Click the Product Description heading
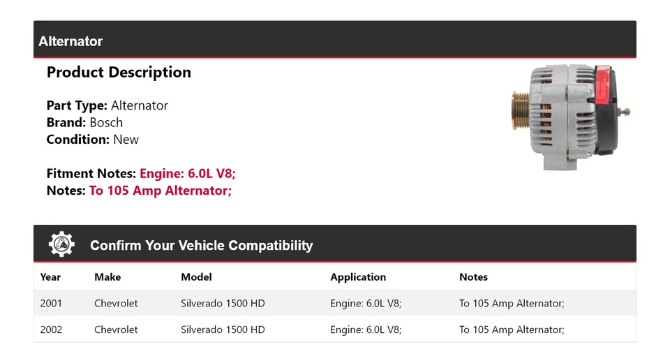670x363 pixels. tap(119, 73)
